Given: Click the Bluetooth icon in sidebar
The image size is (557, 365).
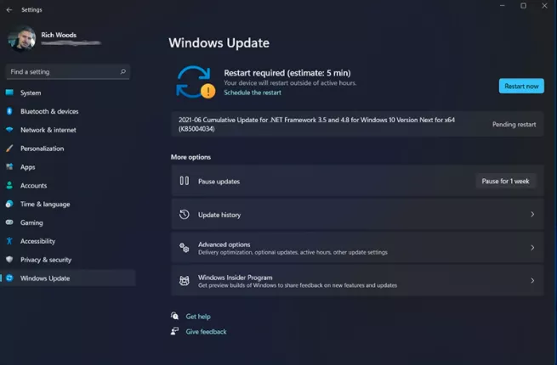Looking at the screenshot, I should pos(9,111).
